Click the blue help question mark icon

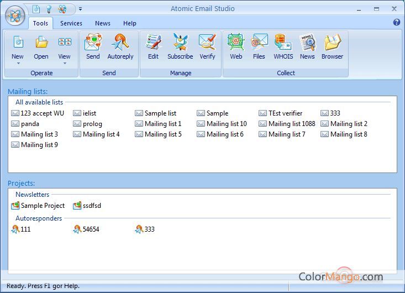coord(397,22)
